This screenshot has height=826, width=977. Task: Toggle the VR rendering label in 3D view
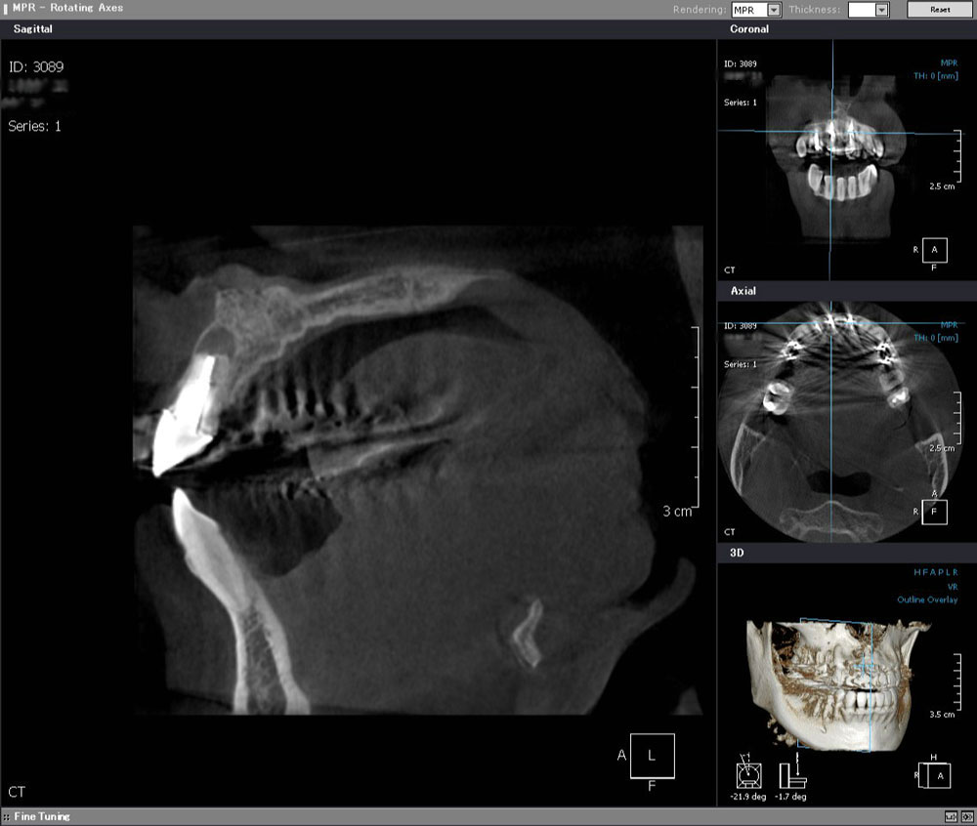952,587
